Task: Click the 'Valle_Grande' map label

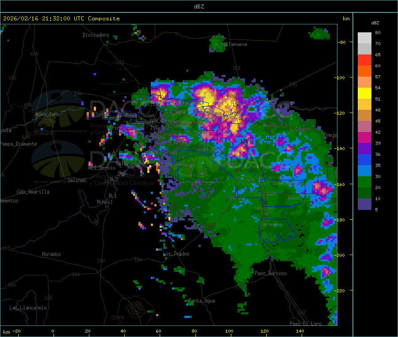Action: pos(131,163)
